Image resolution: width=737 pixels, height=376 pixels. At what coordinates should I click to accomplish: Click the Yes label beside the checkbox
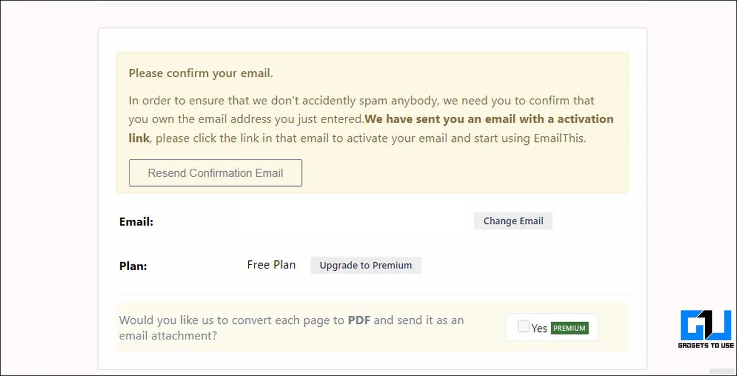[539, 328]
